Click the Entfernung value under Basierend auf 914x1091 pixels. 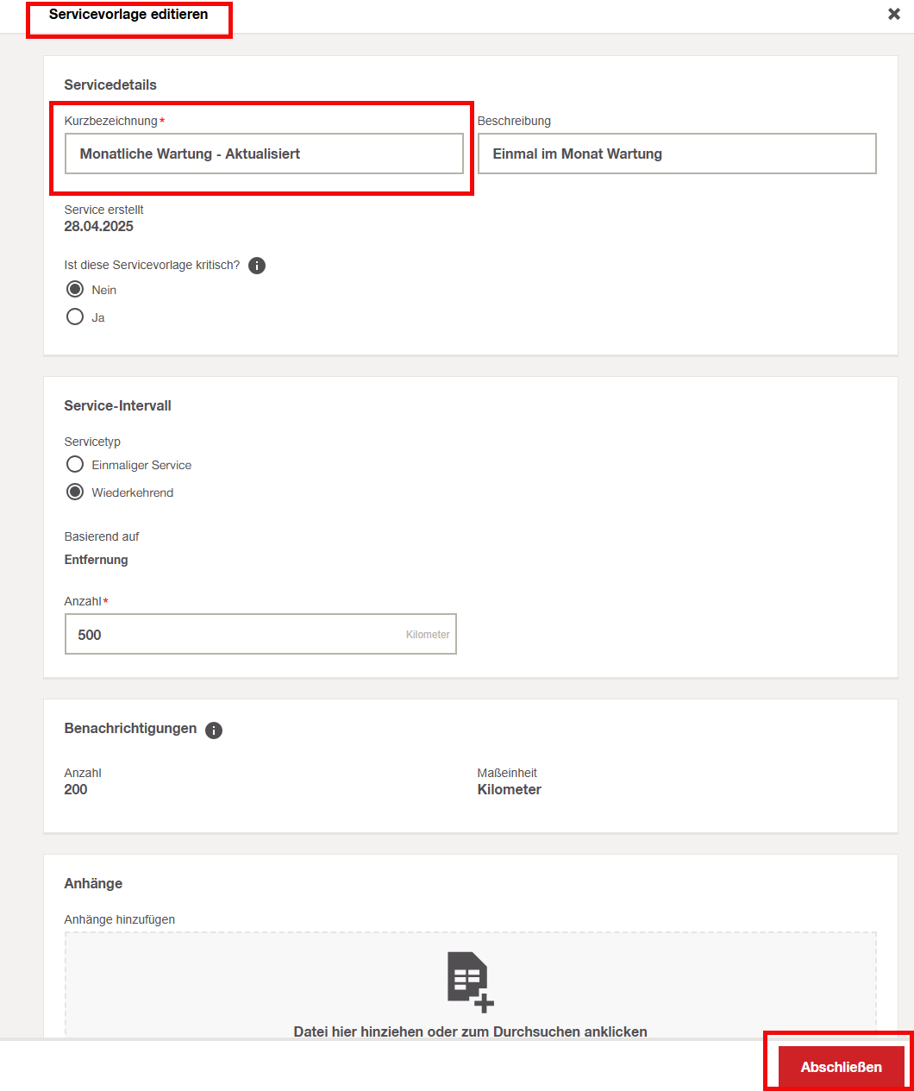click(97, 560)
